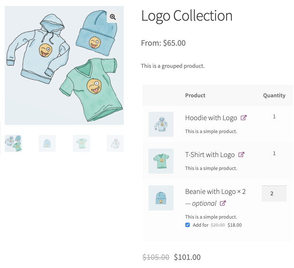
Task: Click the beanie image in product table
Action: 161,198
